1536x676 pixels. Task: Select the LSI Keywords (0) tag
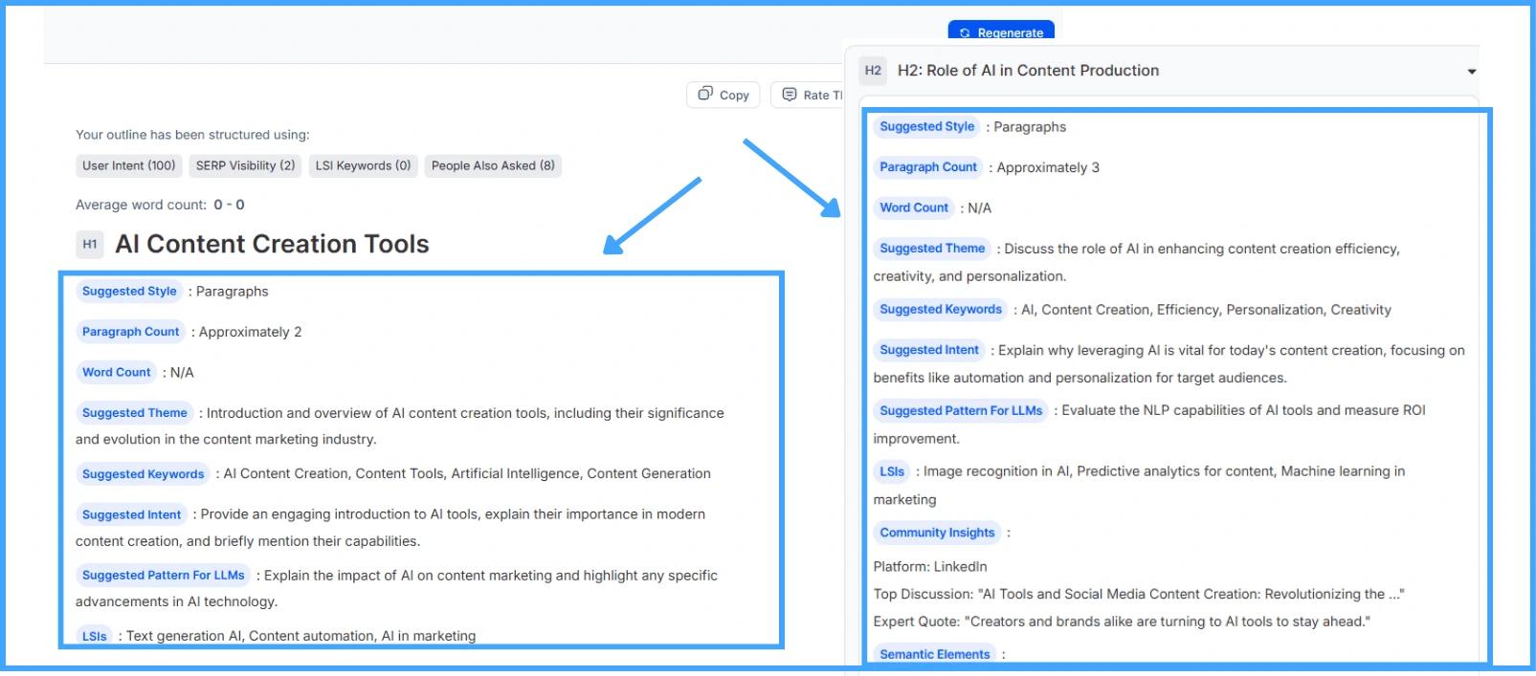tap(363, 165)
